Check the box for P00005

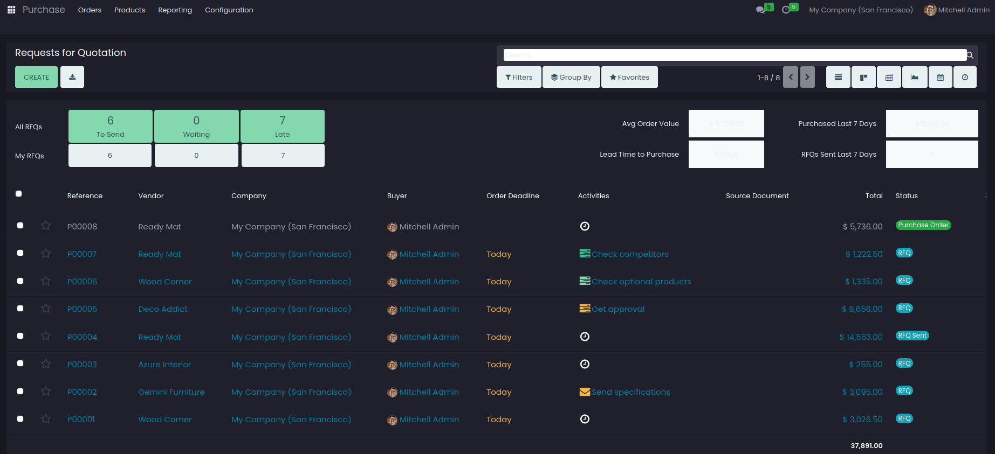(20, 309)
